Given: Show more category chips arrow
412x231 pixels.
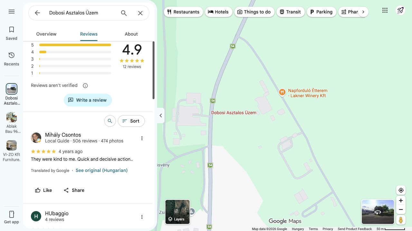Looking at the screenshot, I should point(363,12).
